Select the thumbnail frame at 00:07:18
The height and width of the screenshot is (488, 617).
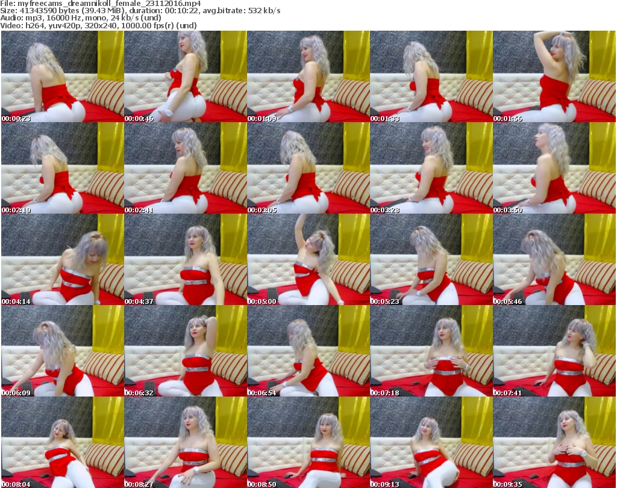pos(431,351)
